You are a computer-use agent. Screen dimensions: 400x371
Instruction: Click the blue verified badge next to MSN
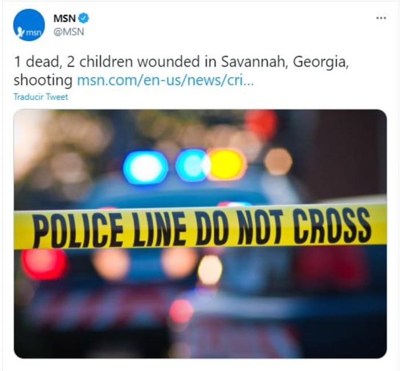click(x=83, y=18)
